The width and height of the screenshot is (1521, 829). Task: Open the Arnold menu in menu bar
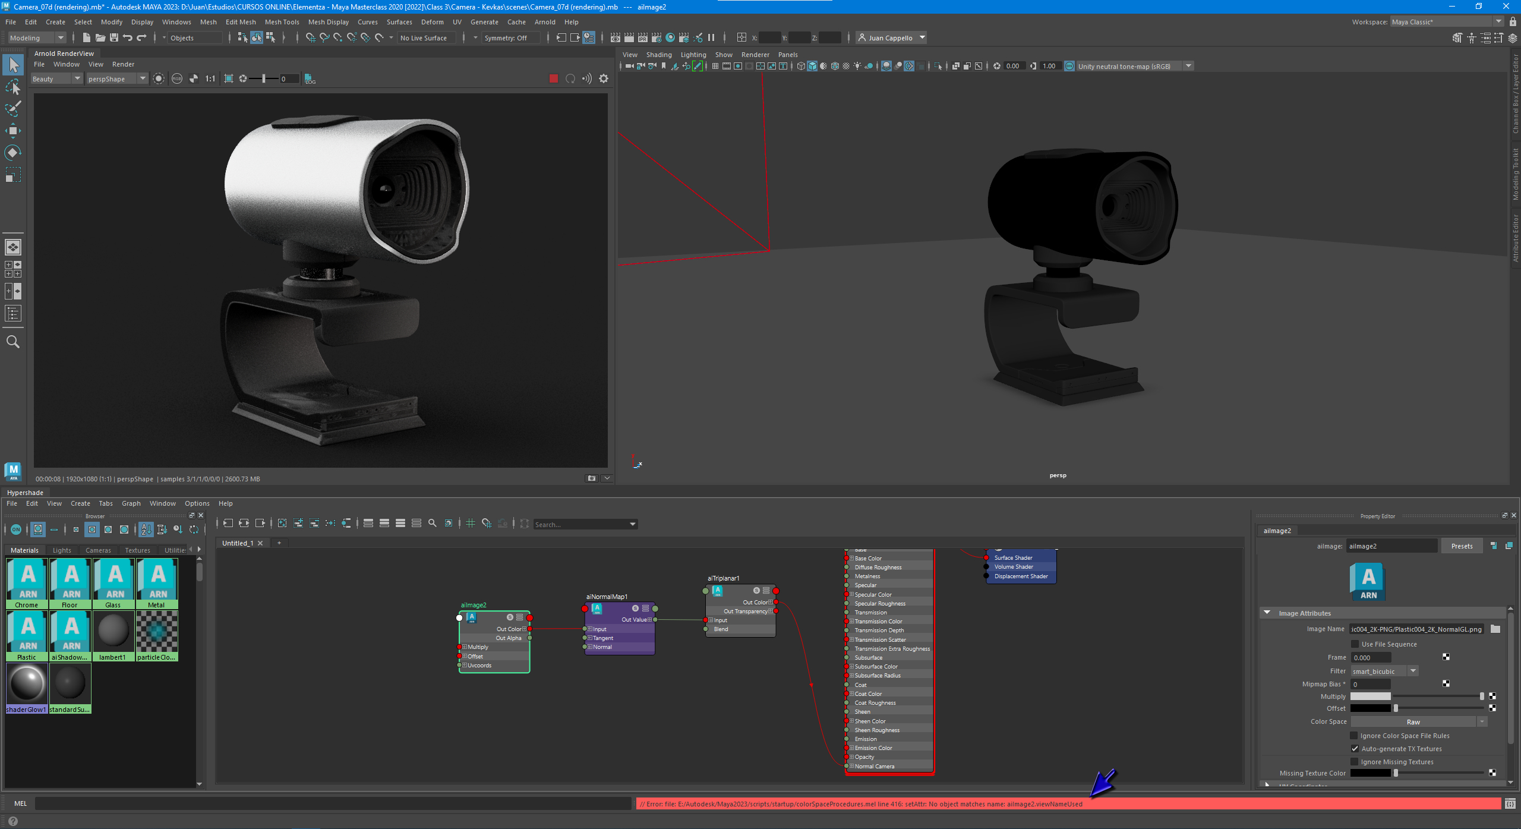[544, 22]
